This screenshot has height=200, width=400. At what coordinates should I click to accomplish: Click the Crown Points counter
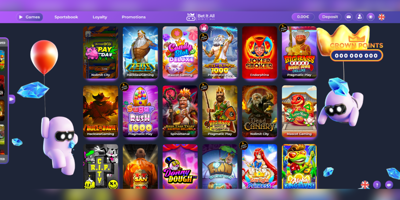[x=356, y=56]
